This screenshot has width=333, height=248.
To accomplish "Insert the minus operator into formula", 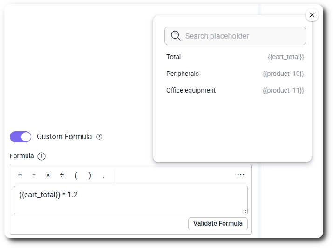I will (34, 175).
